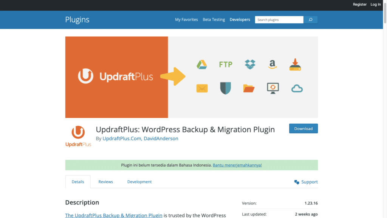Open the Support link

[x=309, y=182]
